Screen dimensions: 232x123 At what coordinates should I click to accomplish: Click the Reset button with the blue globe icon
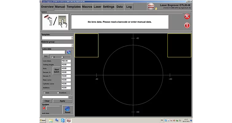(x=68, y=110)
